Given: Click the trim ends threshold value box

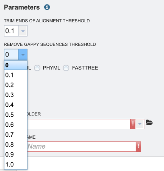Looking at the screenshot, I should 11,31.
